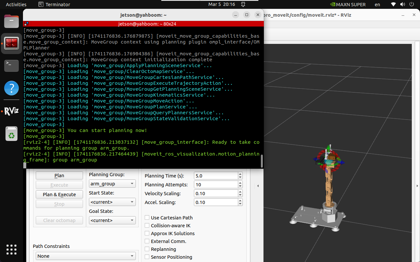Open the Activities overview
Screen dimensions: 420x262
(16, 5)
